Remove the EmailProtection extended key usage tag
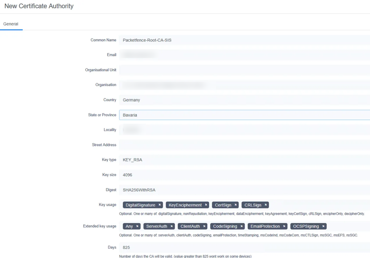This screenshot has width=370, height=258. pos(284,226)
